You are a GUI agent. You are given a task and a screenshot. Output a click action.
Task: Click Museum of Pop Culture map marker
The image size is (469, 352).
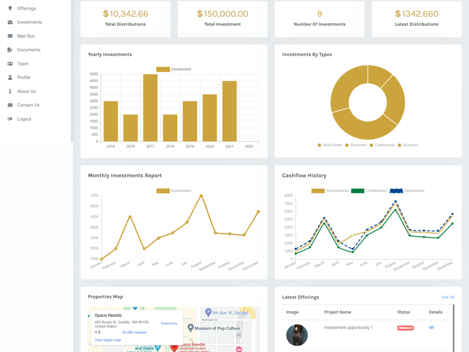(x=190, y=328)
